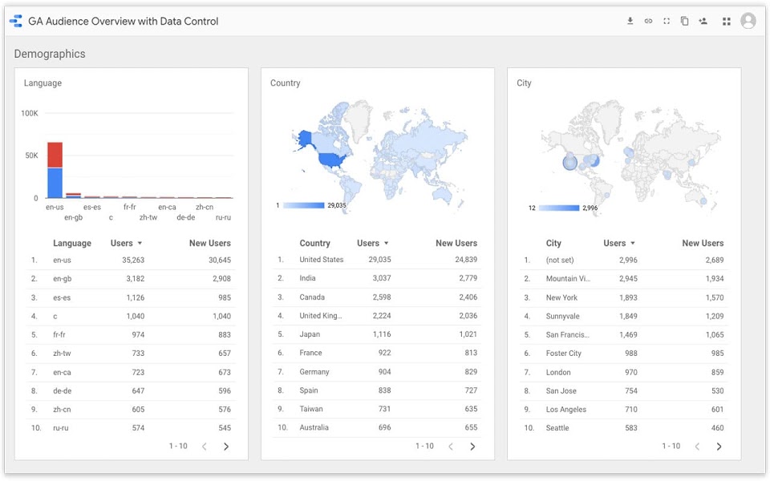This screenshot has width=770, height=481.
Task: Go to next page of Language table
Action: [x=227, y=447]
